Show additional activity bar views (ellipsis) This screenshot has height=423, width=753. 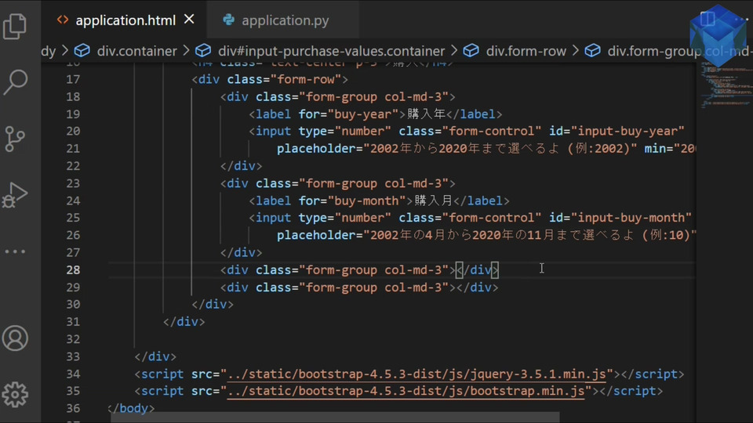pyautogui.click(x=15, y=251)
